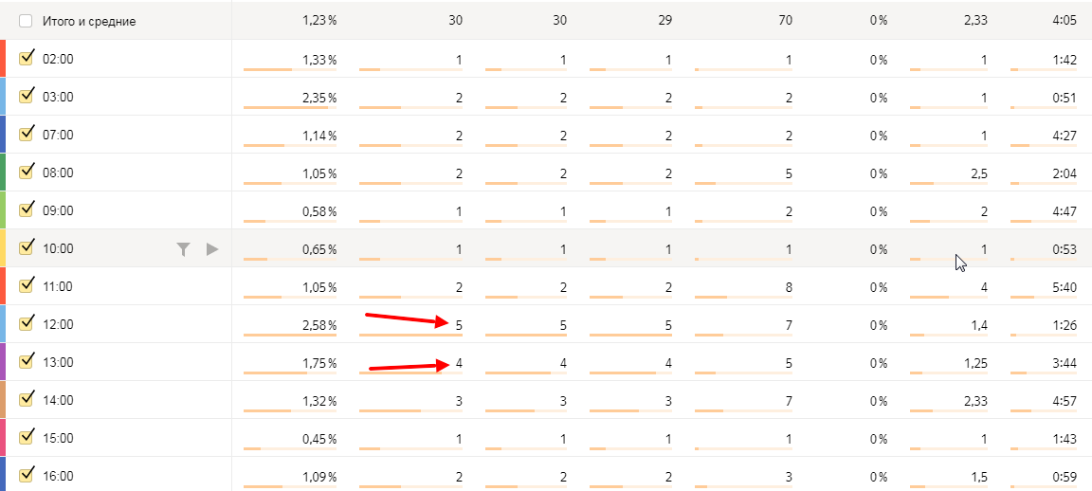Select the 14:00 row label
Viewport: 1092px width, 491px height.
click(x=58, y=400)
